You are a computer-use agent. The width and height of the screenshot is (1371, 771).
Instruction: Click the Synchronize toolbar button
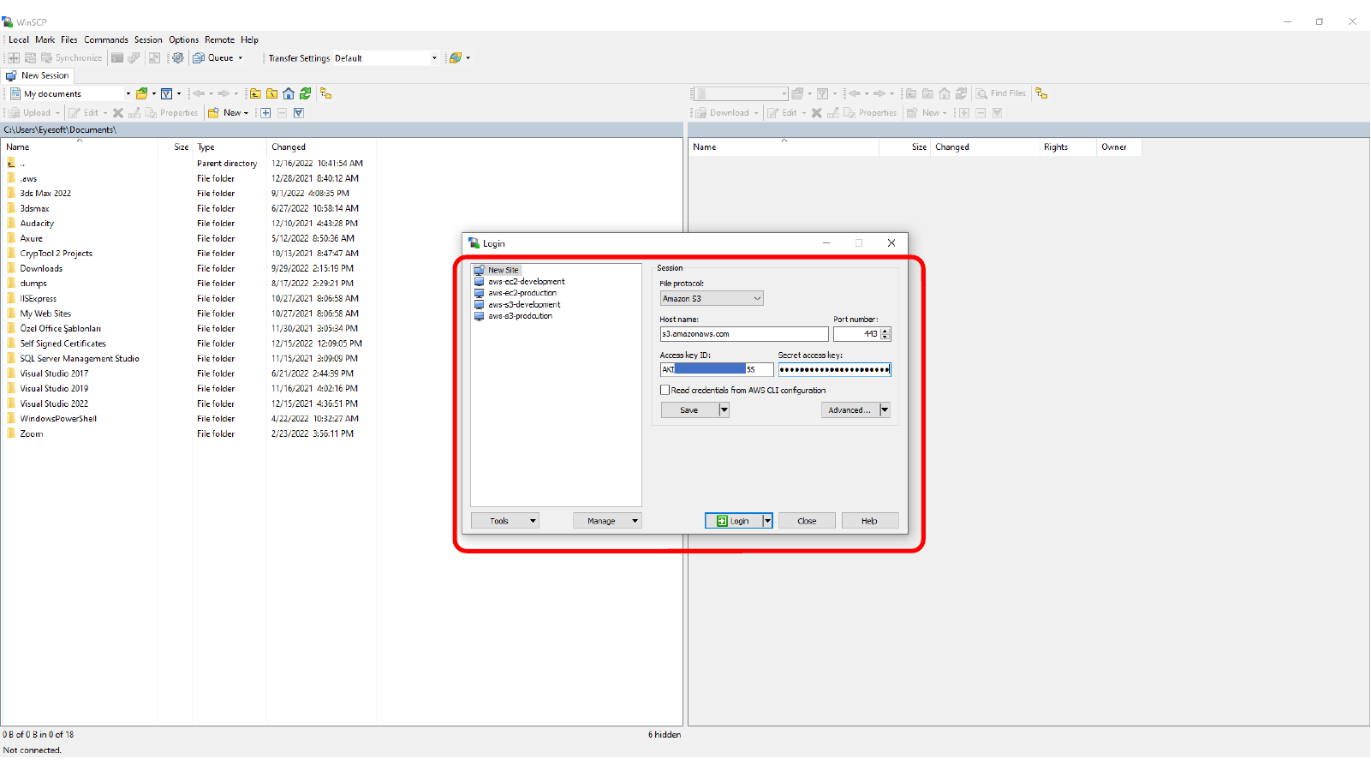point(71,58)
